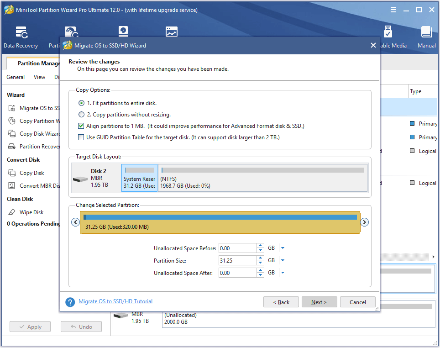Screen dimensions: 440x348
Task: Click Disk Benchmark toolbar icon
Action: 123,32
